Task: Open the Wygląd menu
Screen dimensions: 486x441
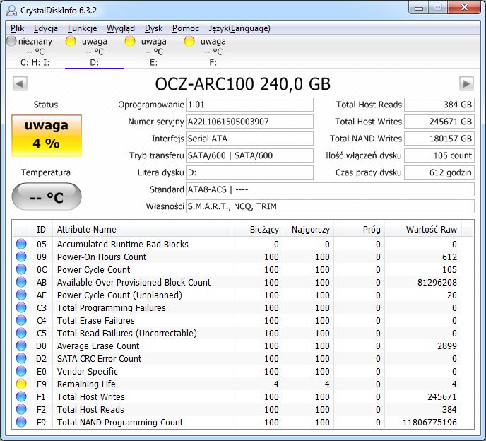Action: (x=121, y=28)
